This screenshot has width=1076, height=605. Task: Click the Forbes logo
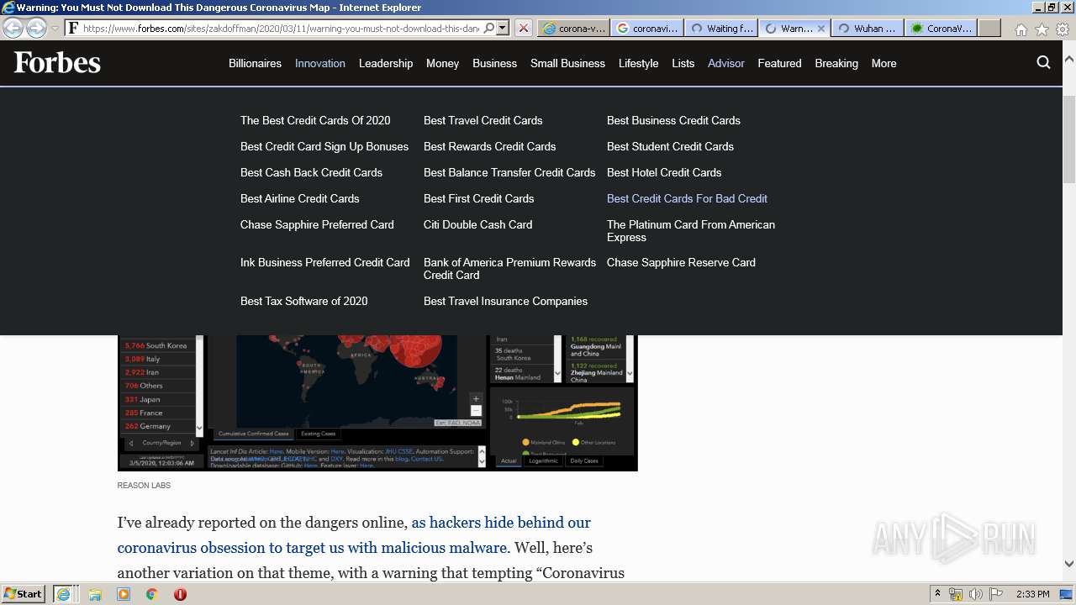57,62
